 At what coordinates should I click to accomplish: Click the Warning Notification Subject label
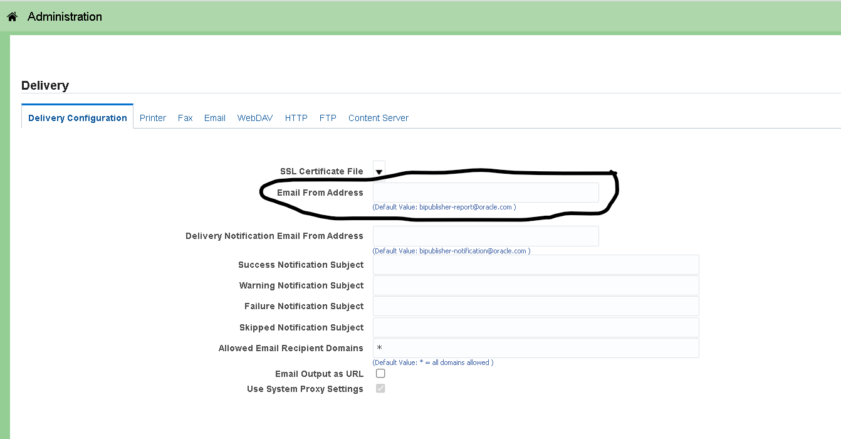(x=301, y=285)
